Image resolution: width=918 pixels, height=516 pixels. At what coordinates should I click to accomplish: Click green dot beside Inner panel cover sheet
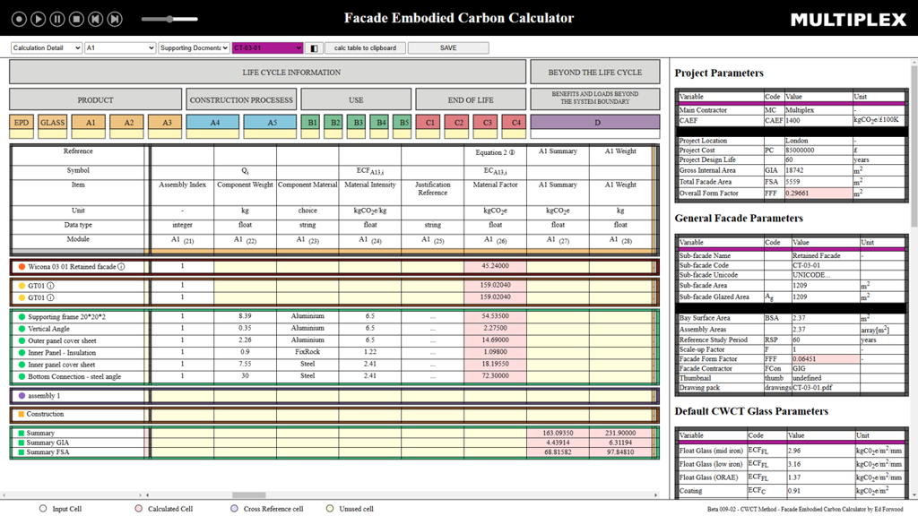(22, 365)
